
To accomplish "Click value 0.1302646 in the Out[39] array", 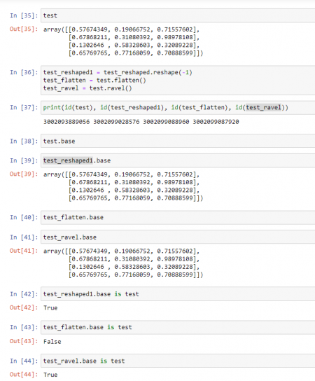I will tap(88, 190).
